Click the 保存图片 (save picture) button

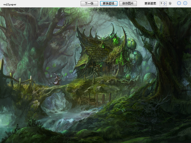coord(128,3)
